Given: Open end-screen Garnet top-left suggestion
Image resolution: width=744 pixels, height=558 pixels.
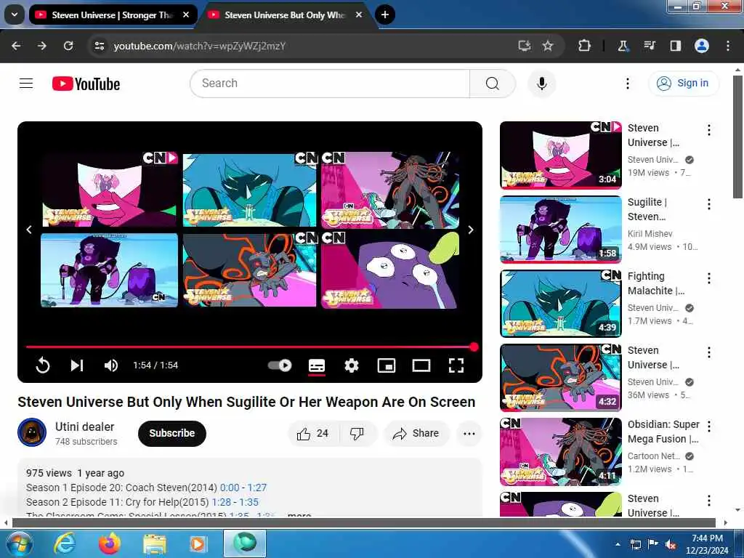Looking at the screenshot, I should (x=110, y=190).
